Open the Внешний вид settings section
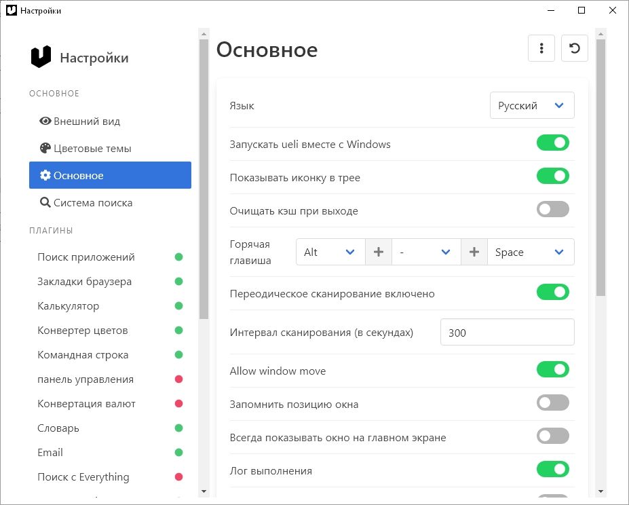This screenshot has width=629, height=505. 87,121
